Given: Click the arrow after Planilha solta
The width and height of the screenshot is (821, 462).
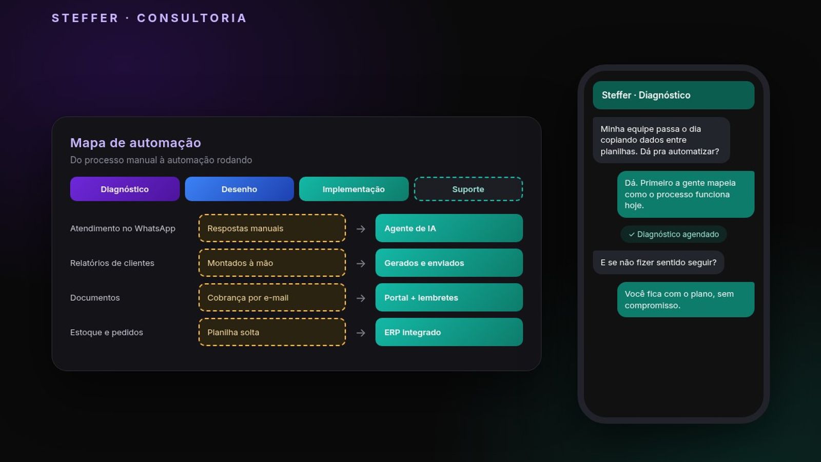Looking at the screenshot, I should tap(361, 333).
